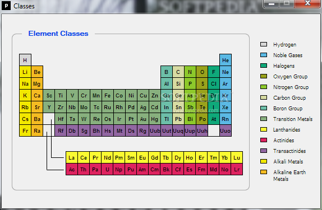Click the Hg element cell
The height and width of the screenshot is (210, 322).
point(155,119)
